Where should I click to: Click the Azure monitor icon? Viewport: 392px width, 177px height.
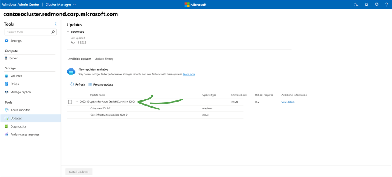7,110
